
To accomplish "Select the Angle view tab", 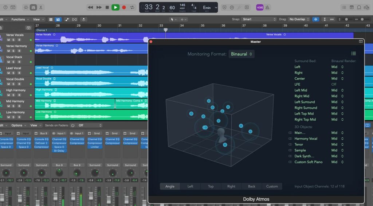I will click(170, 186).
